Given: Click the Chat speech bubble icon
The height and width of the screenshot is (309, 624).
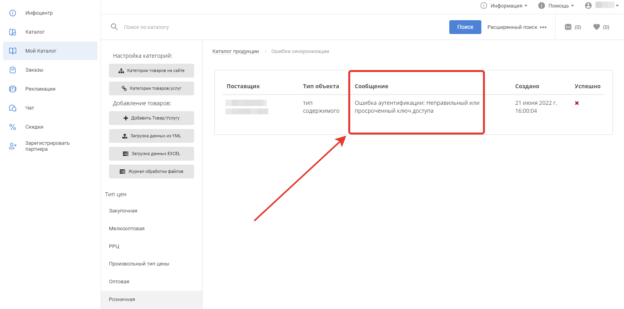Looking at the screenshot, I should click(x=13, y=108).
